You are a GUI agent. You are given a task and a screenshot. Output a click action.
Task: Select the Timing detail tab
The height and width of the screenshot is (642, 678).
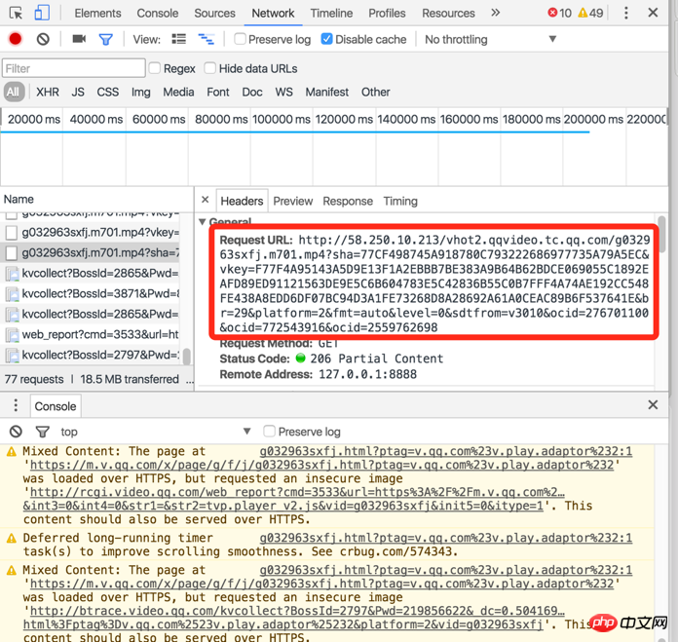[400, 201]
